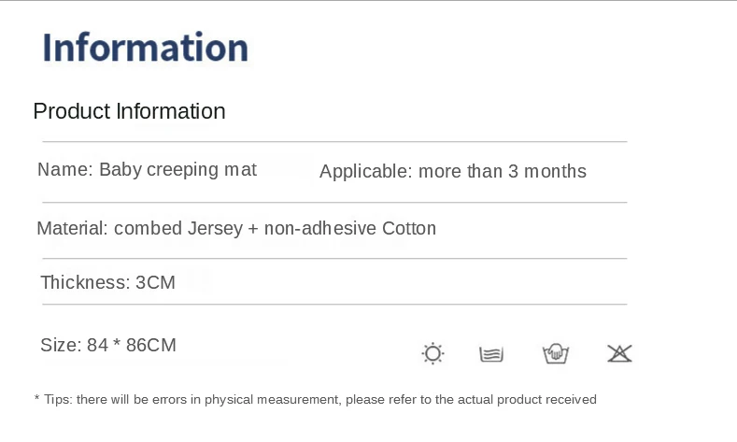Click the Material: combed Jersey row
The height and width of the screenshot is (442, 737).
pyautogui.click(x=236, y=228)
